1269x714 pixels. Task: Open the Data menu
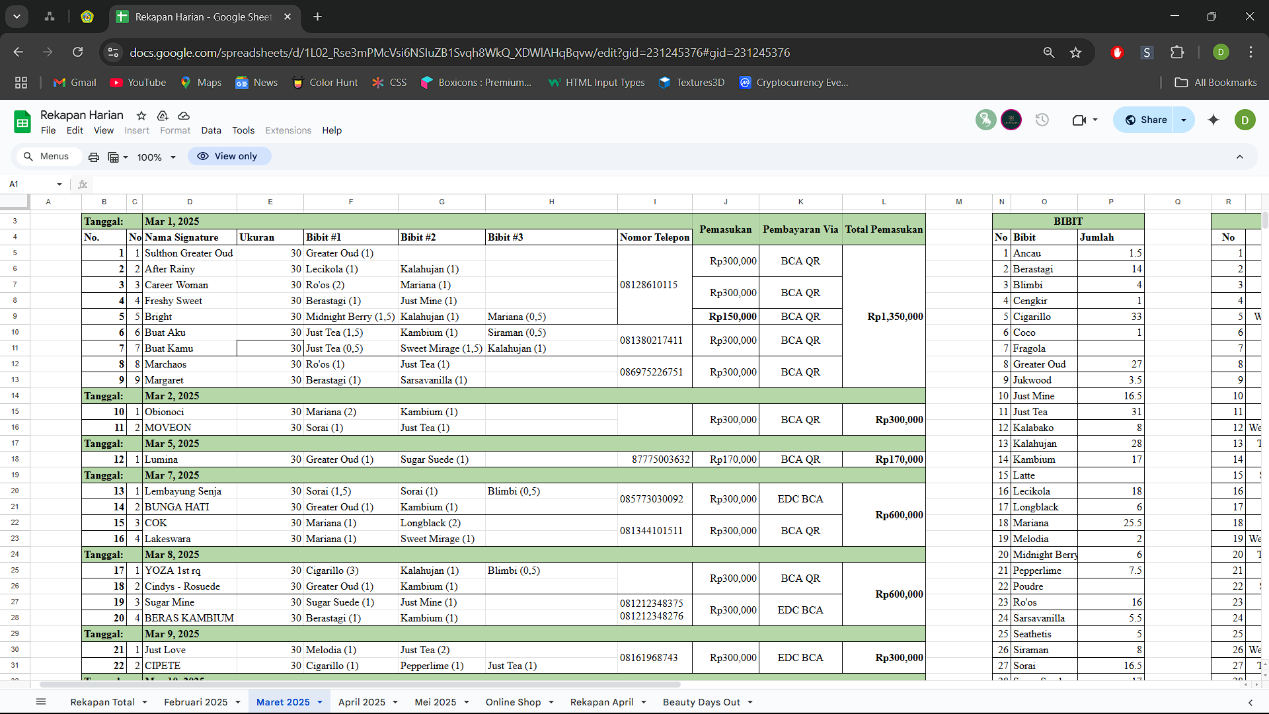point(211,130)
